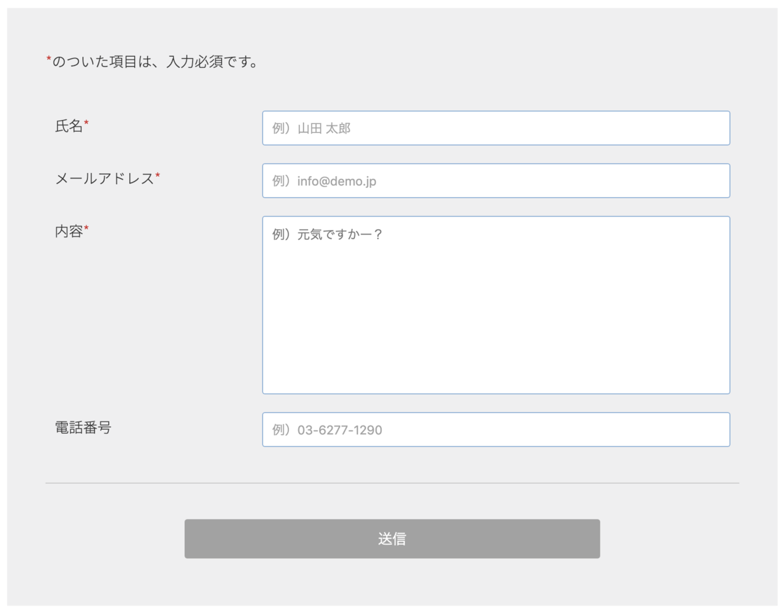Focus the メールアドレス email input field

pos(496,181)
